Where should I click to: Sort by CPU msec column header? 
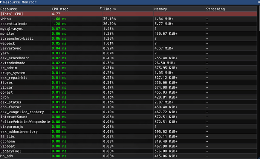click(x=60, y=9)
